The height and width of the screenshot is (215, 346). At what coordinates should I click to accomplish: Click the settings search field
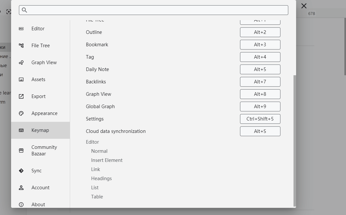154,10
